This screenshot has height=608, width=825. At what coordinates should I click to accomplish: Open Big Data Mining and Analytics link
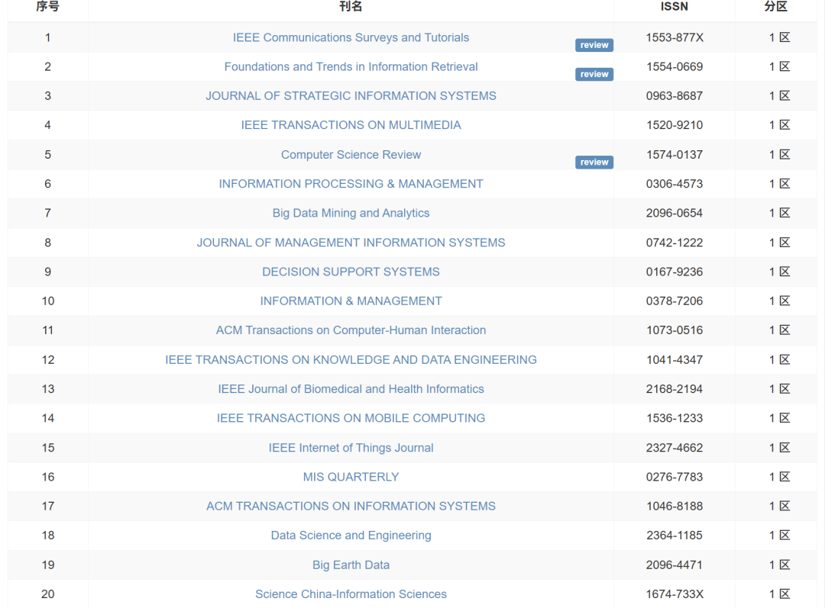pos(351,213)
